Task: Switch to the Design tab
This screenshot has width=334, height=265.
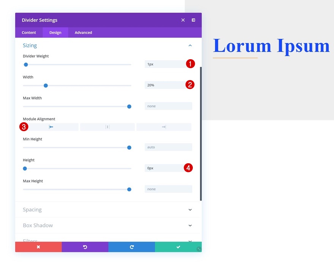Action: [x=55, y=33]
